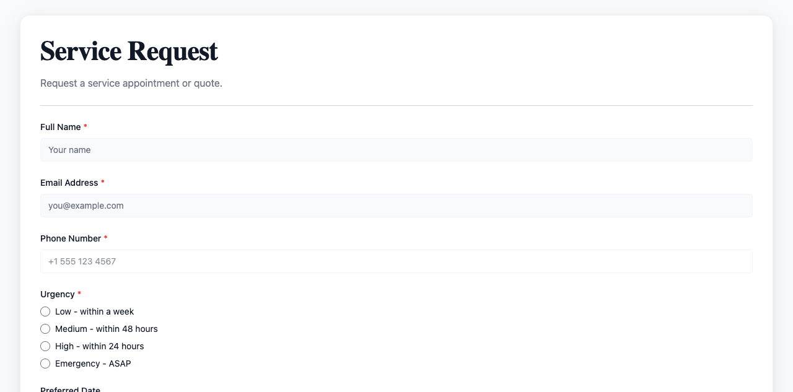Image resolution: width=793 pixels, height=392 pixels.
Task: Click the 'Emergency - ASAP' label text
Action: 93,364
